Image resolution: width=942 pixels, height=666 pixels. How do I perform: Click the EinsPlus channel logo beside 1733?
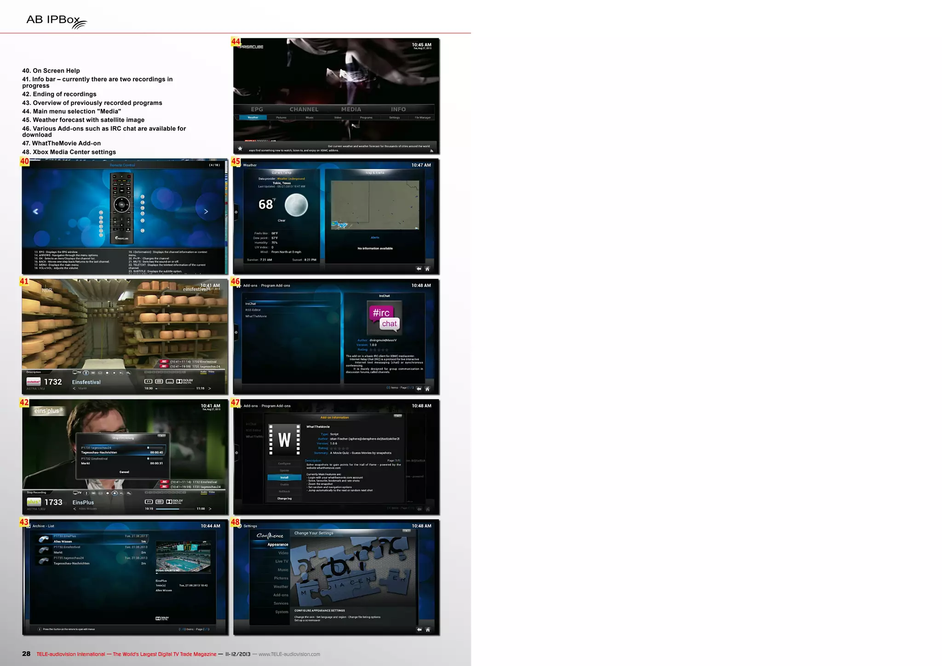click(x=34, y=502)
